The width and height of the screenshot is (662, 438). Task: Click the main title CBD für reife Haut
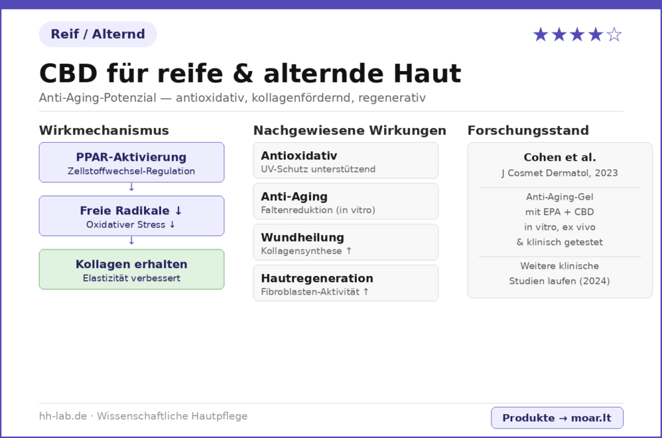250,74
